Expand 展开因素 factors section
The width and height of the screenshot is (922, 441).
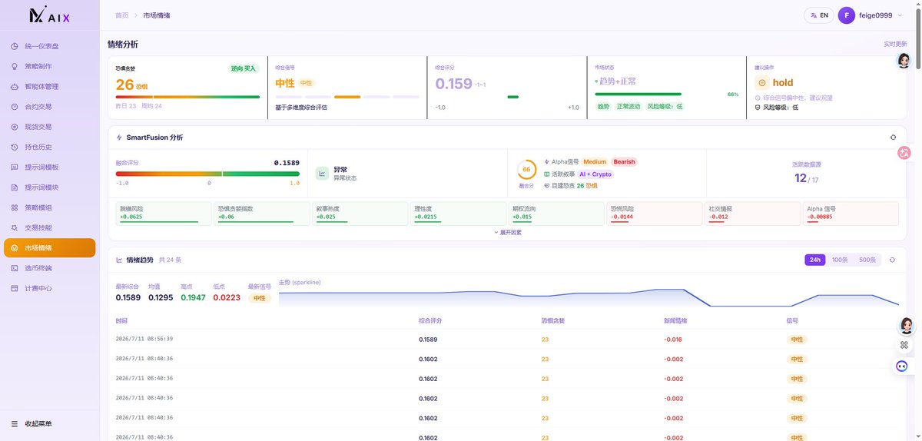(x=507, y=232)
